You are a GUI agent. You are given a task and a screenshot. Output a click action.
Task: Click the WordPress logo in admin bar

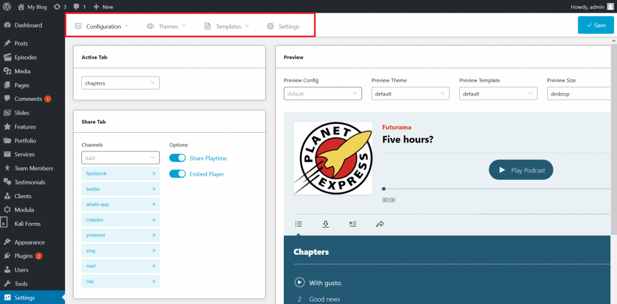coord(7,7)
